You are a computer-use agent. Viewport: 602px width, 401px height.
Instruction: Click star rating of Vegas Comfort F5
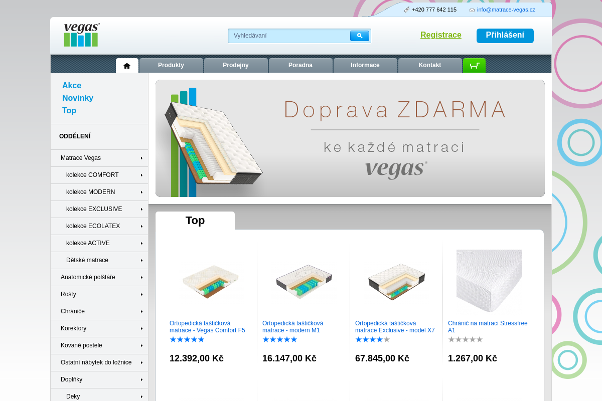(187, 340)
